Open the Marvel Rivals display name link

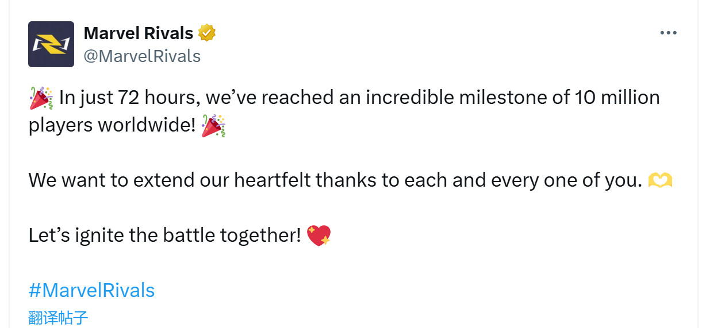138,33
